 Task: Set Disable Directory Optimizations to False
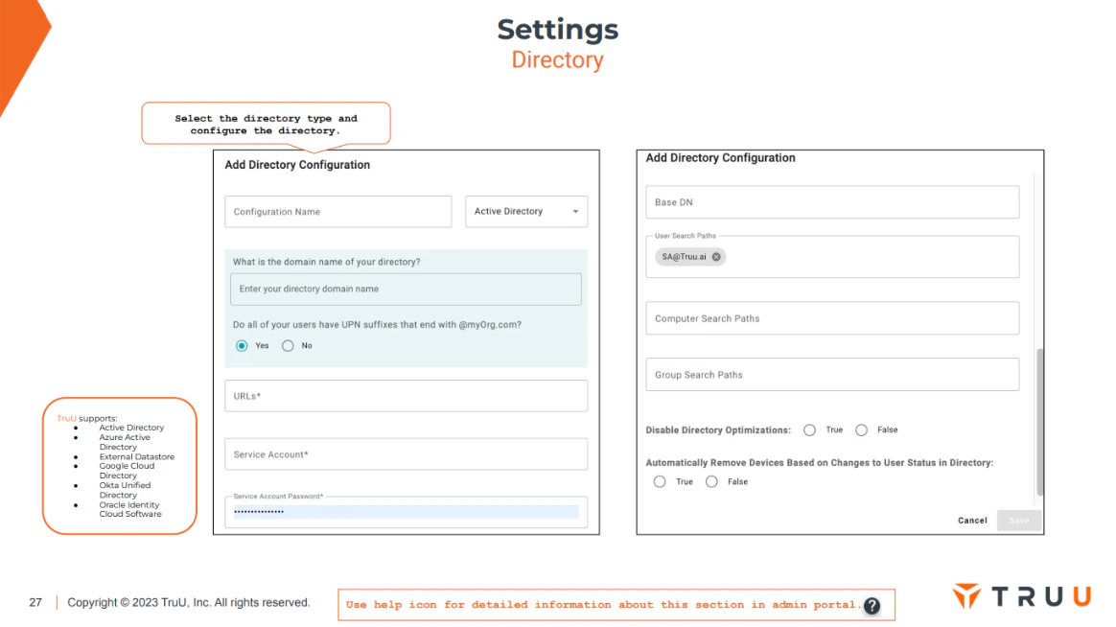[x=861, y=430]
